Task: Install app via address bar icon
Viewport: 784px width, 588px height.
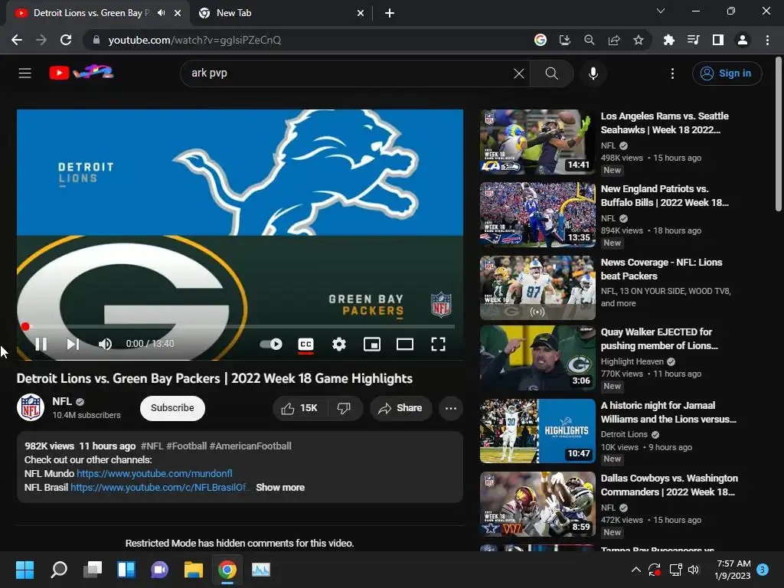Action: click(x=565, y=40)
